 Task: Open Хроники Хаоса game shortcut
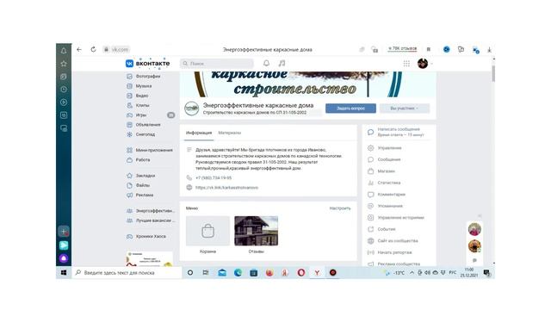[x=145, y=236]
